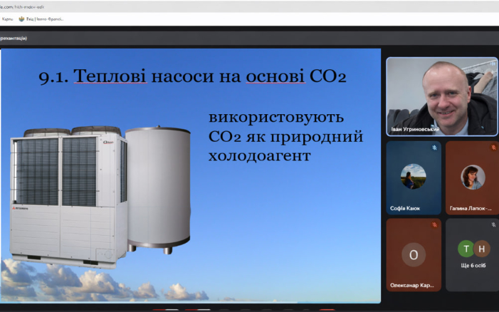Click the slide title about CO2 heat pumps
The height and width of the screenshot is (312, 499).
click(192, 76)
